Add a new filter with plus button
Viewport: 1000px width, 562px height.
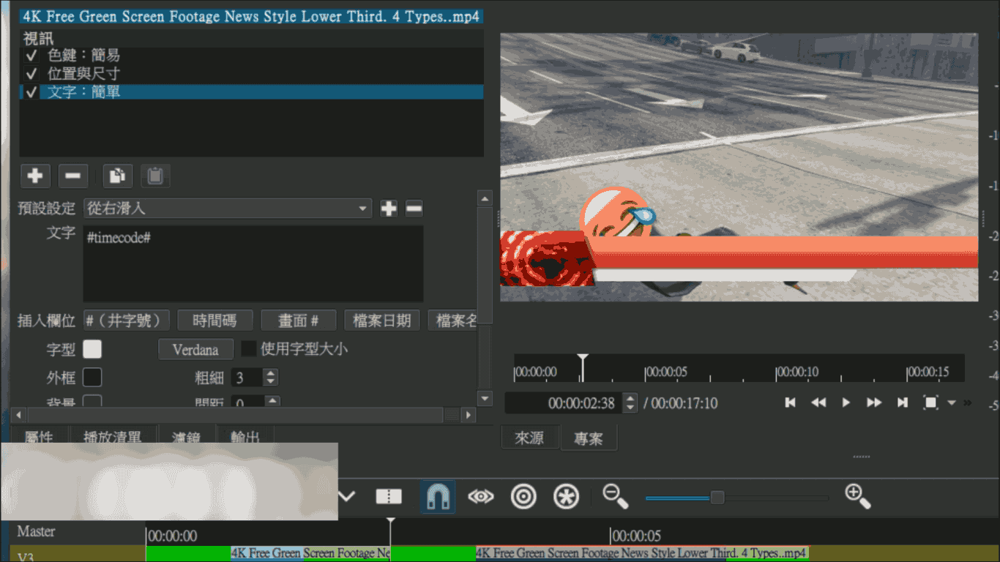pos(34,176)
